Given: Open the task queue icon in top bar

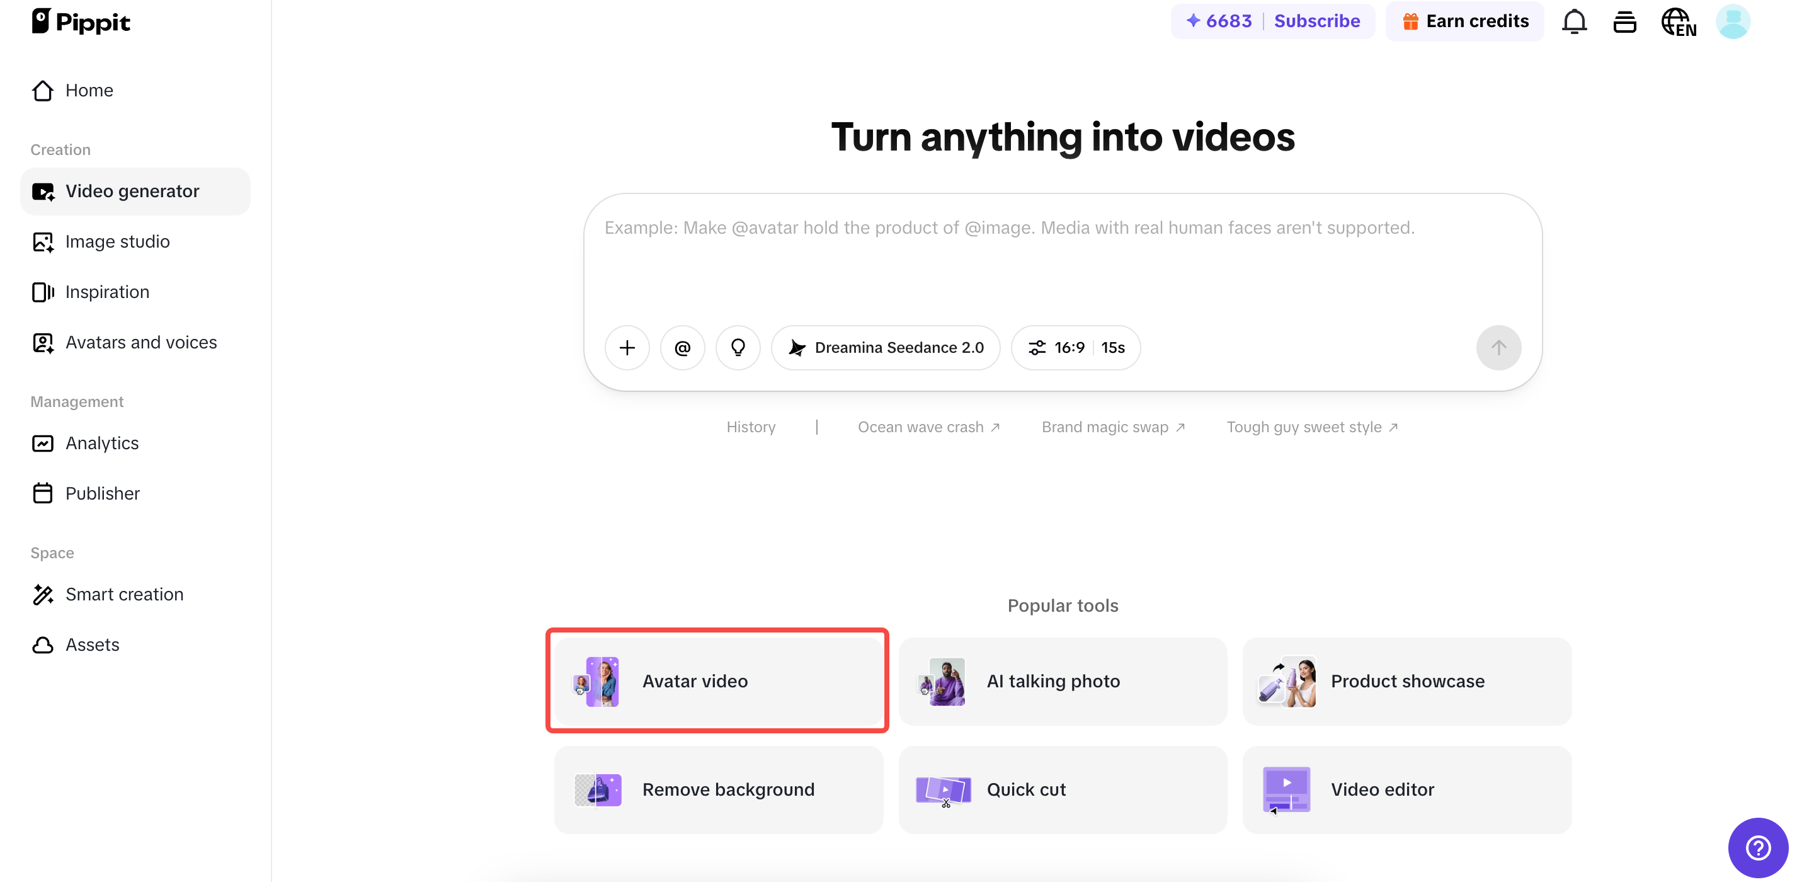Looking at the screenshot, I should pos(1625,21).
